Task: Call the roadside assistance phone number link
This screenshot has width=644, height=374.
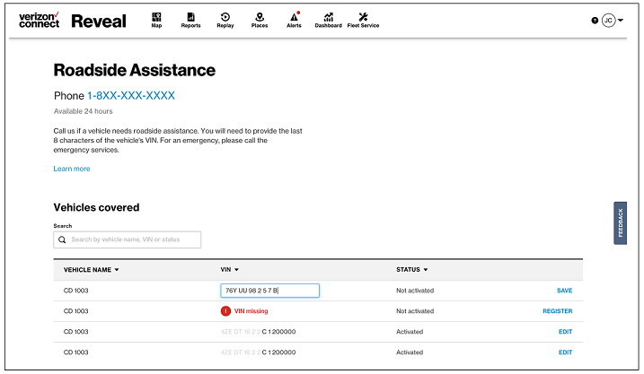Action: point(130,95)
